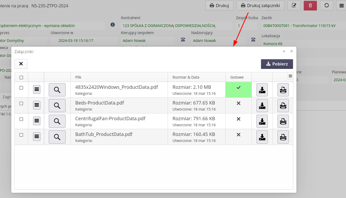Open the hamburger menu in the top-right toolbar

click(x=342, y=5)
